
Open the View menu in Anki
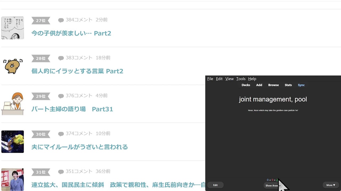tap(229, 79)
